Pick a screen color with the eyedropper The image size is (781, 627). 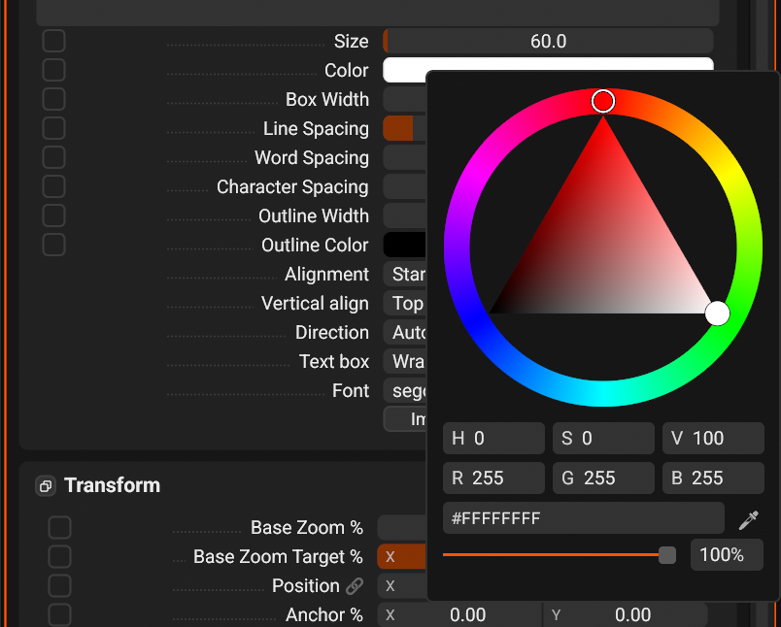(749, 519)
